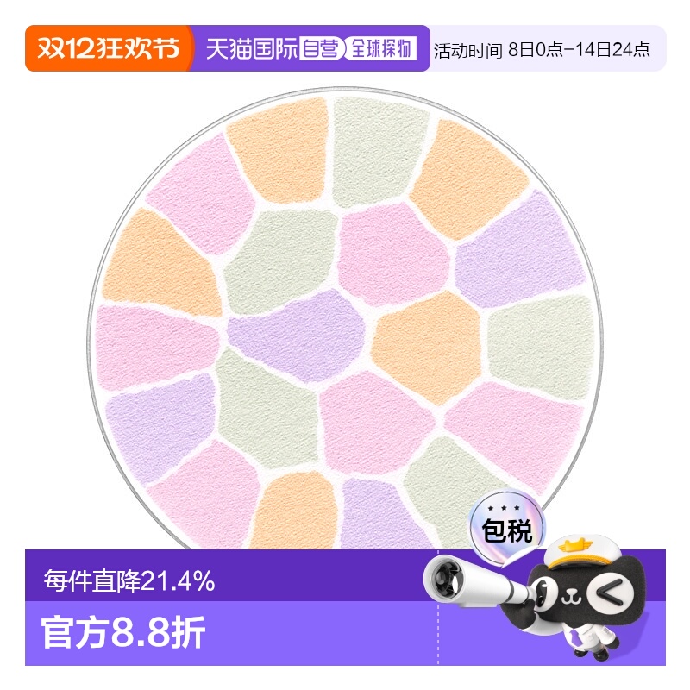Viewport: 690px width, 690px height.
Task: Select the 自营 tag
Action: coord(321,48)
